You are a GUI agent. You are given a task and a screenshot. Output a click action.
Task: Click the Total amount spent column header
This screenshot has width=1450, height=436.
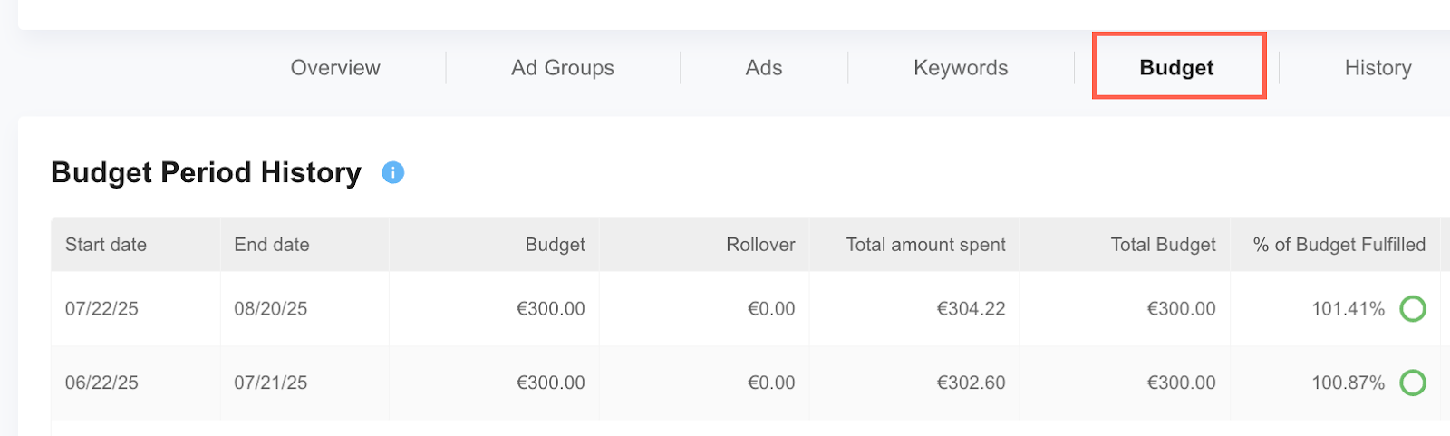925,245
